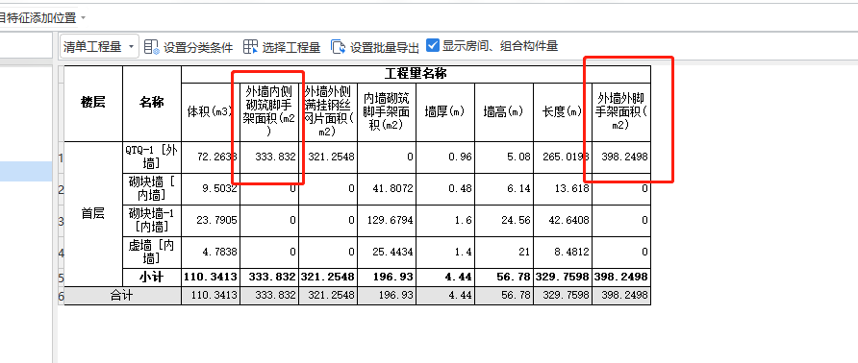The image size is (858, 363).
Task: Select row number 3 header
Action: [x=62, y=222]
